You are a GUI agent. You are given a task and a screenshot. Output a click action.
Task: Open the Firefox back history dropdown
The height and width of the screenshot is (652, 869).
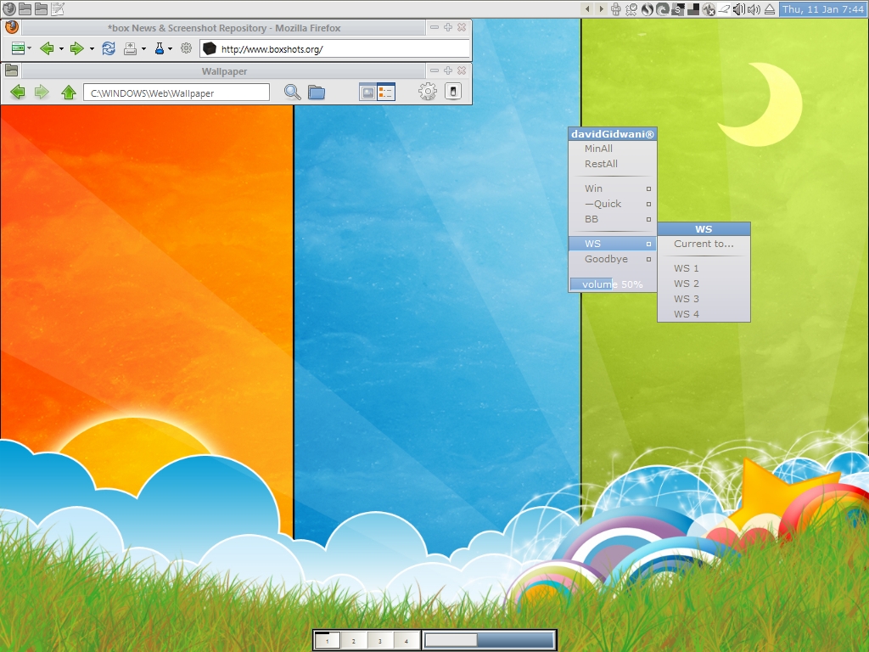[61, 48]
